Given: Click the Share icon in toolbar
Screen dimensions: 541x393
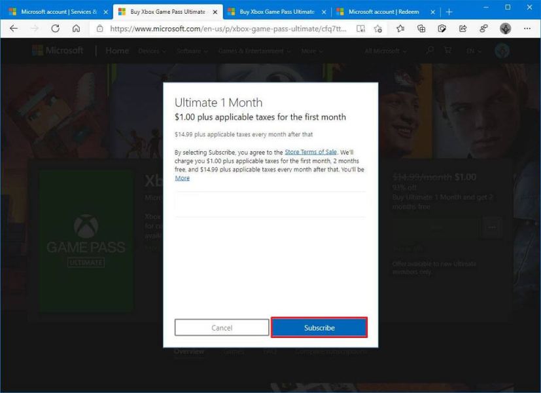Looking at the screenshot, I should (462, 29).
